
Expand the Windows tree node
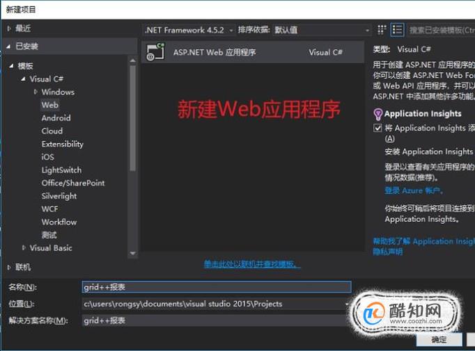point(36,92)
